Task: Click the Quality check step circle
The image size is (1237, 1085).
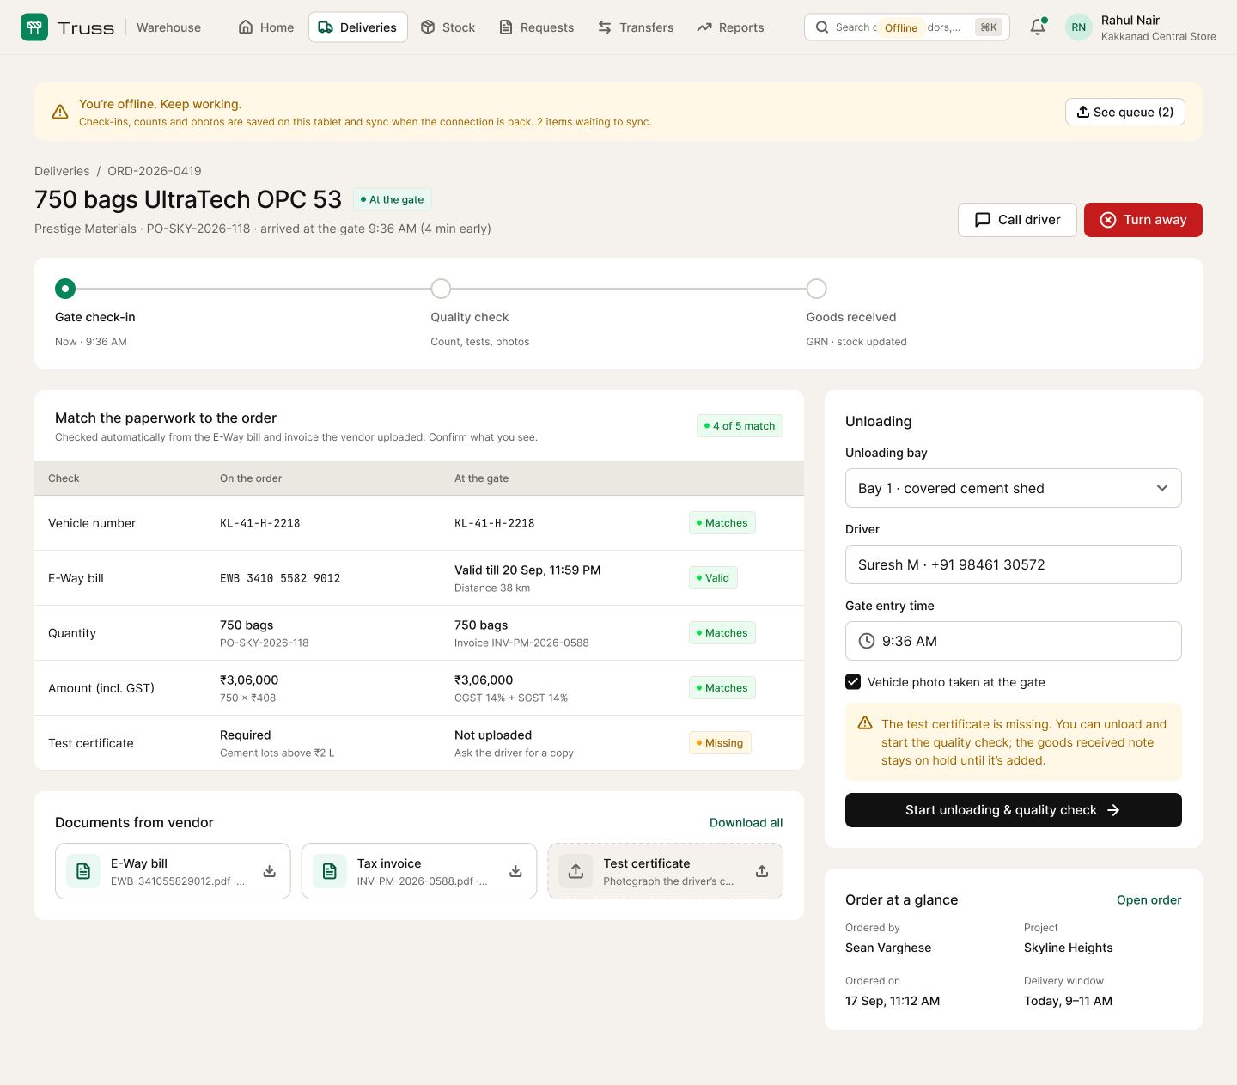Action: [x=441, y=289]
